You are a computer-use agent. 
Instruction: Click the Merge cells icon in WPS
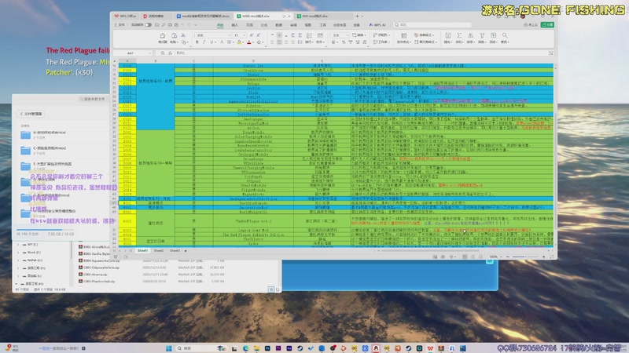[x=320, y=35]
